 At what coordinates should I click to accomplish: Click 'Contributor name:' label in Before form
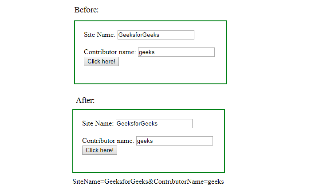click(110, 52)
